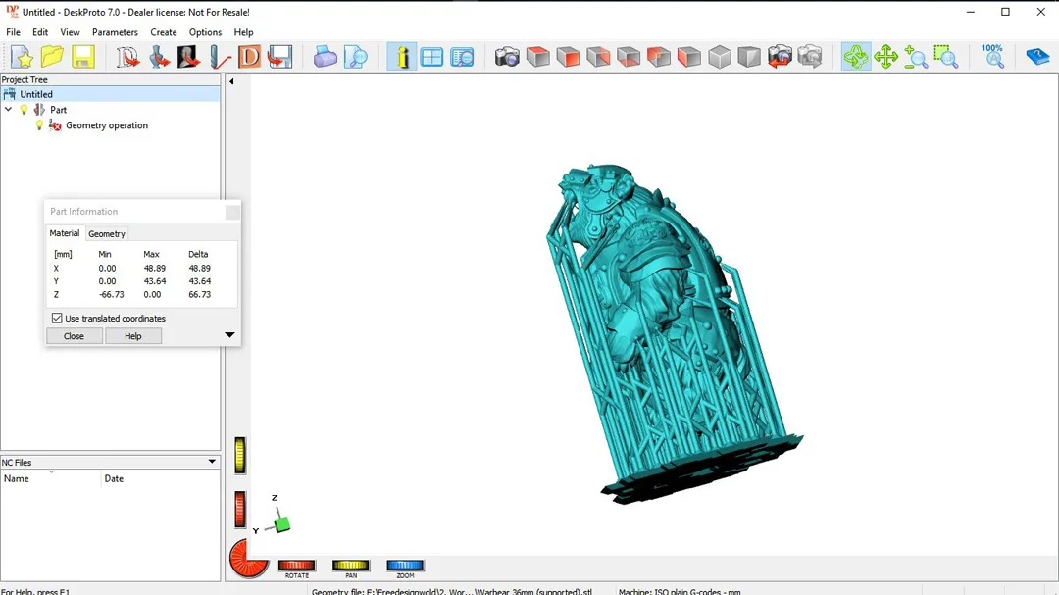
Task: Switch to the Geometry tab
Action: [107, 233]
